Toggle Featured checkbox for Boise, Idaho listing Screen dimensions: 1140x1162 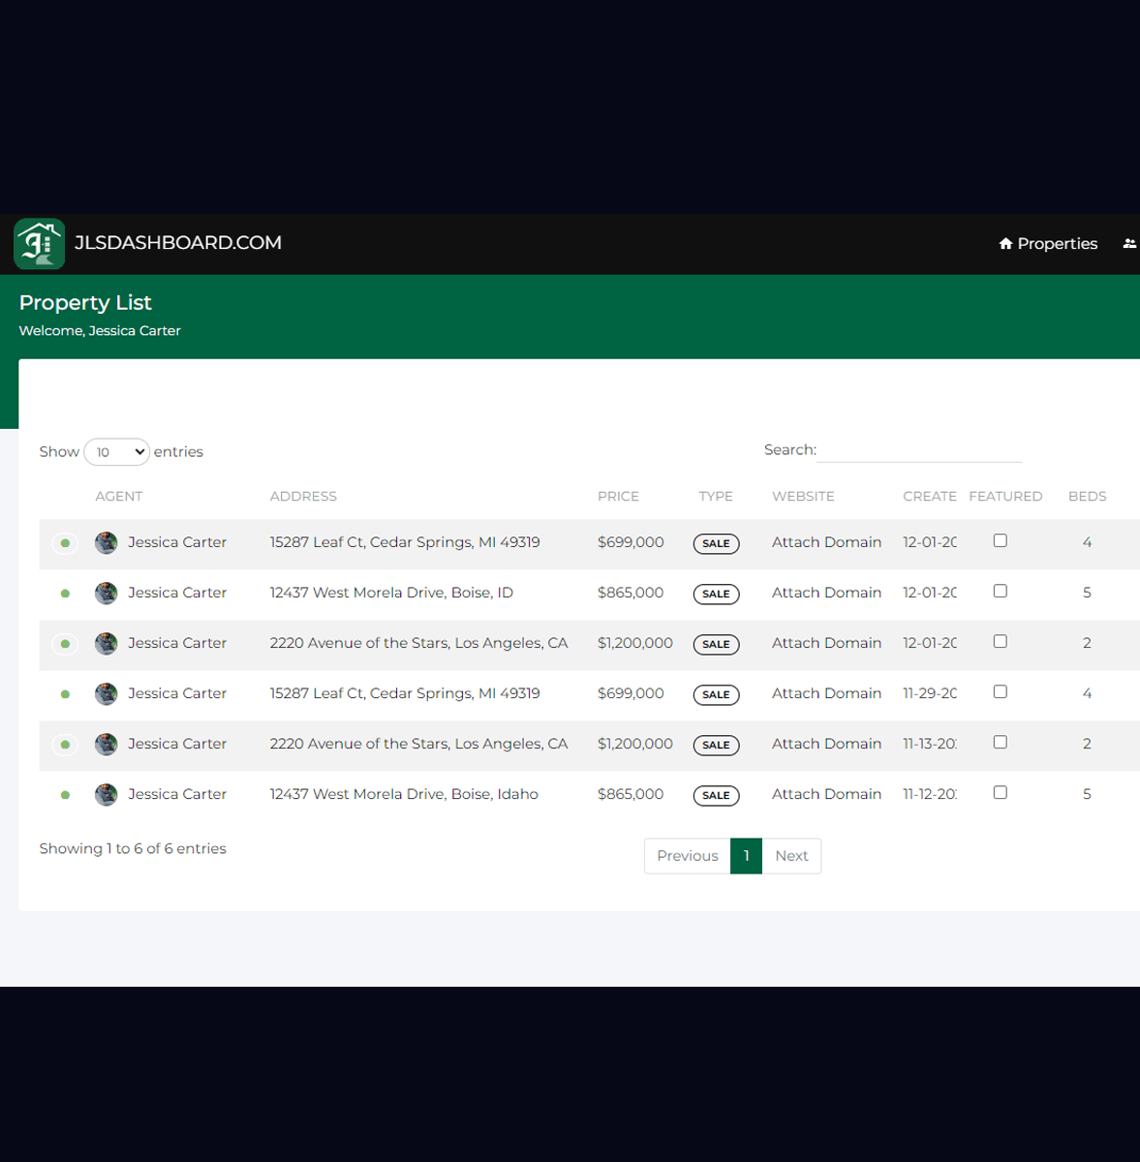(1000, 793)
